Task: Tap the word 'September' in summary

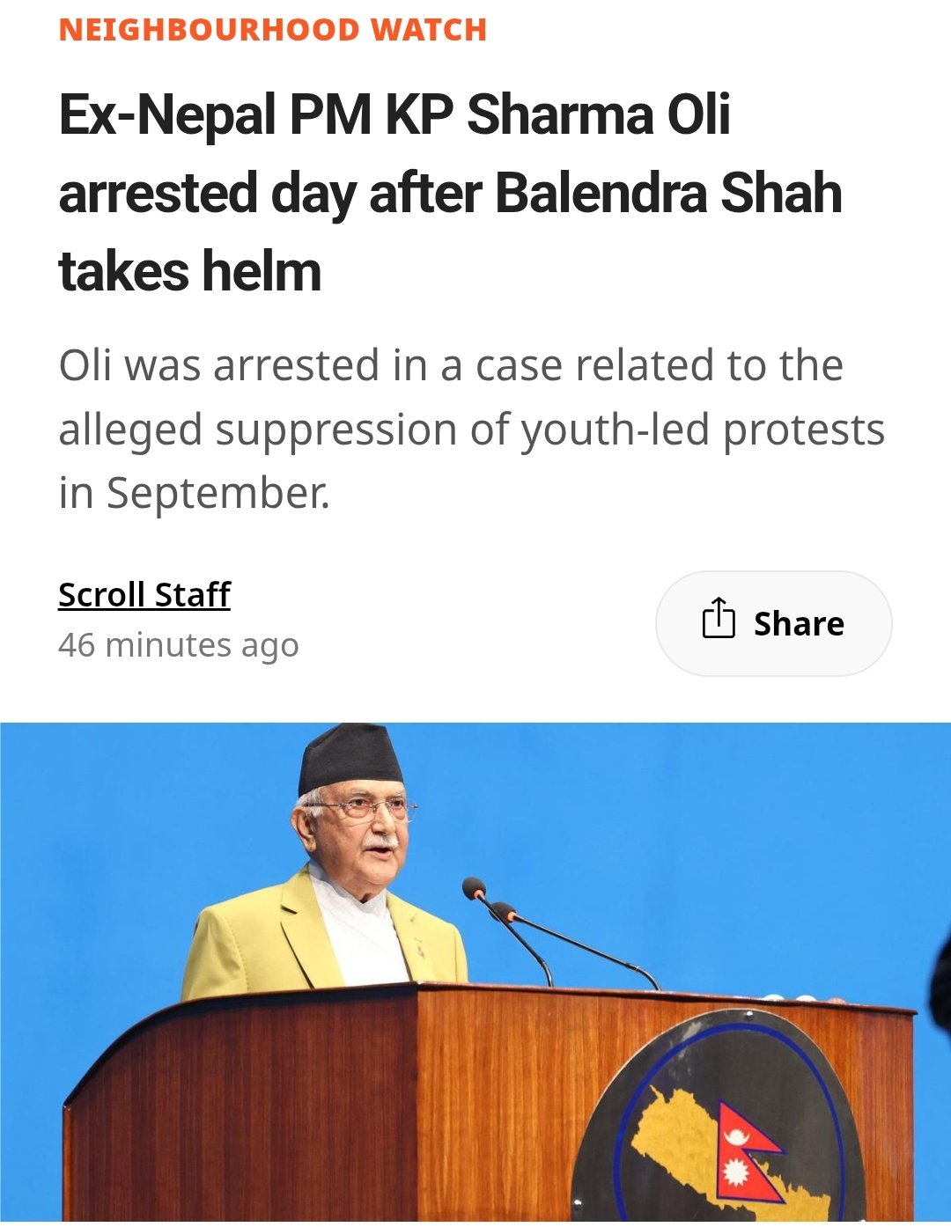Action: [217, 495]
